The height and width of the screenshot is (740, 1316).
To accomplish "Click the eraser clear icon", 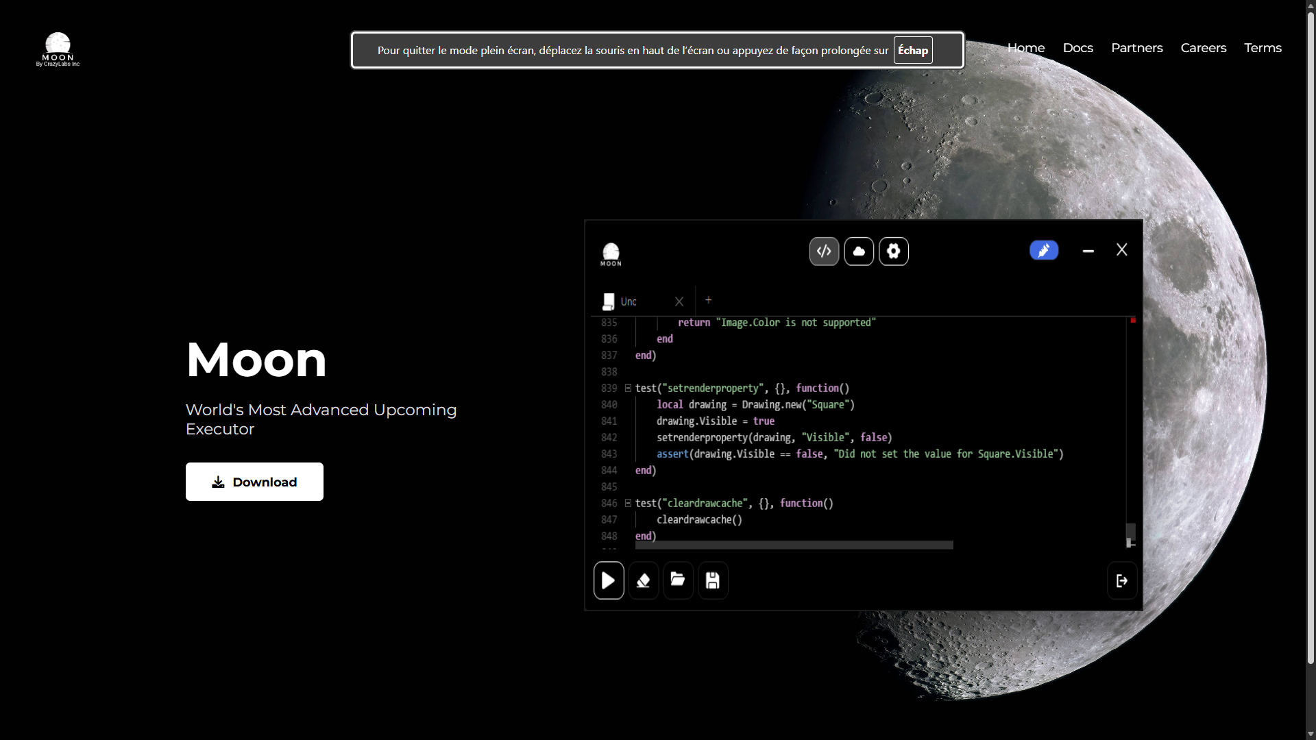I will coord(643,580).
